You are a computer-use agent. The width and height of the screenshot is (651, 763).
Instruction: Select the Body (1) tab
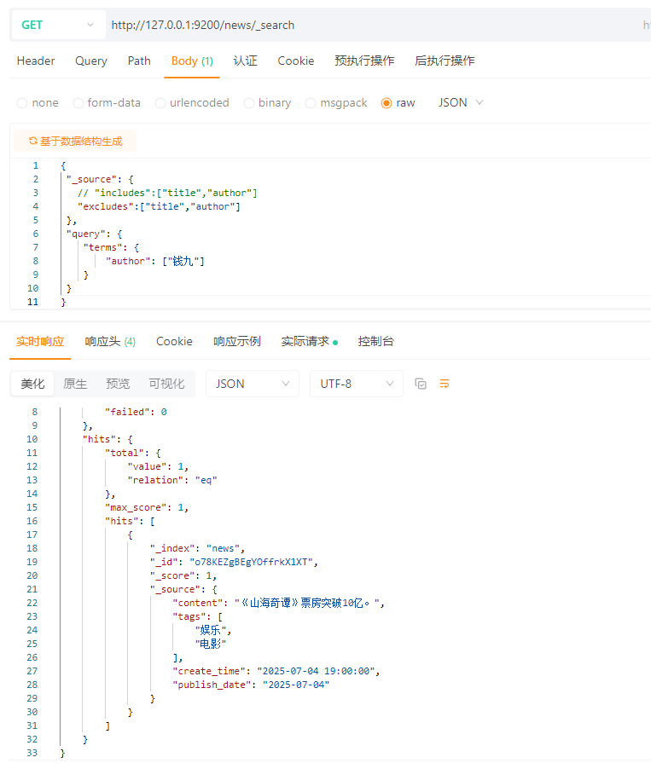click(192, 61)
